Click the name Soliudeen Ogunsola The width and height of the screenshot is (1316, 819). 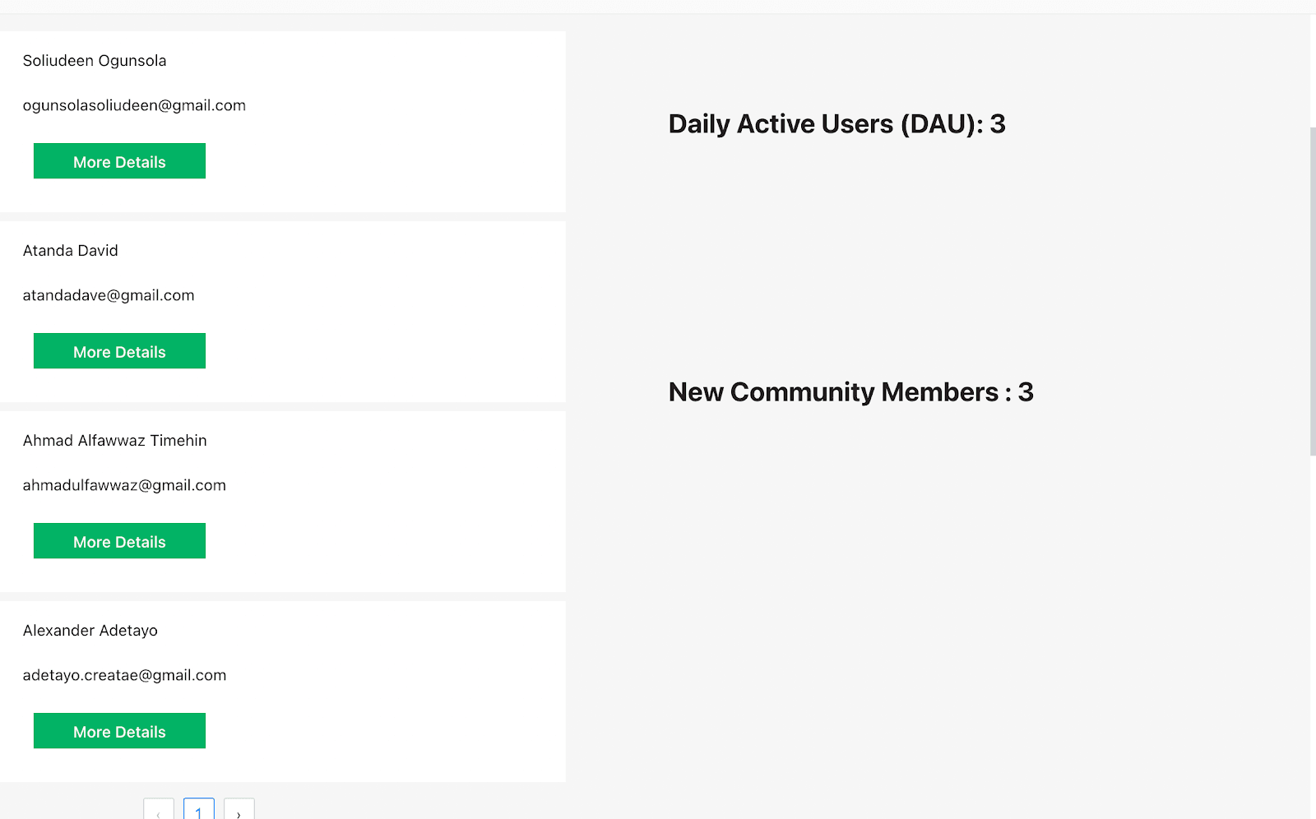click(95, 61)
